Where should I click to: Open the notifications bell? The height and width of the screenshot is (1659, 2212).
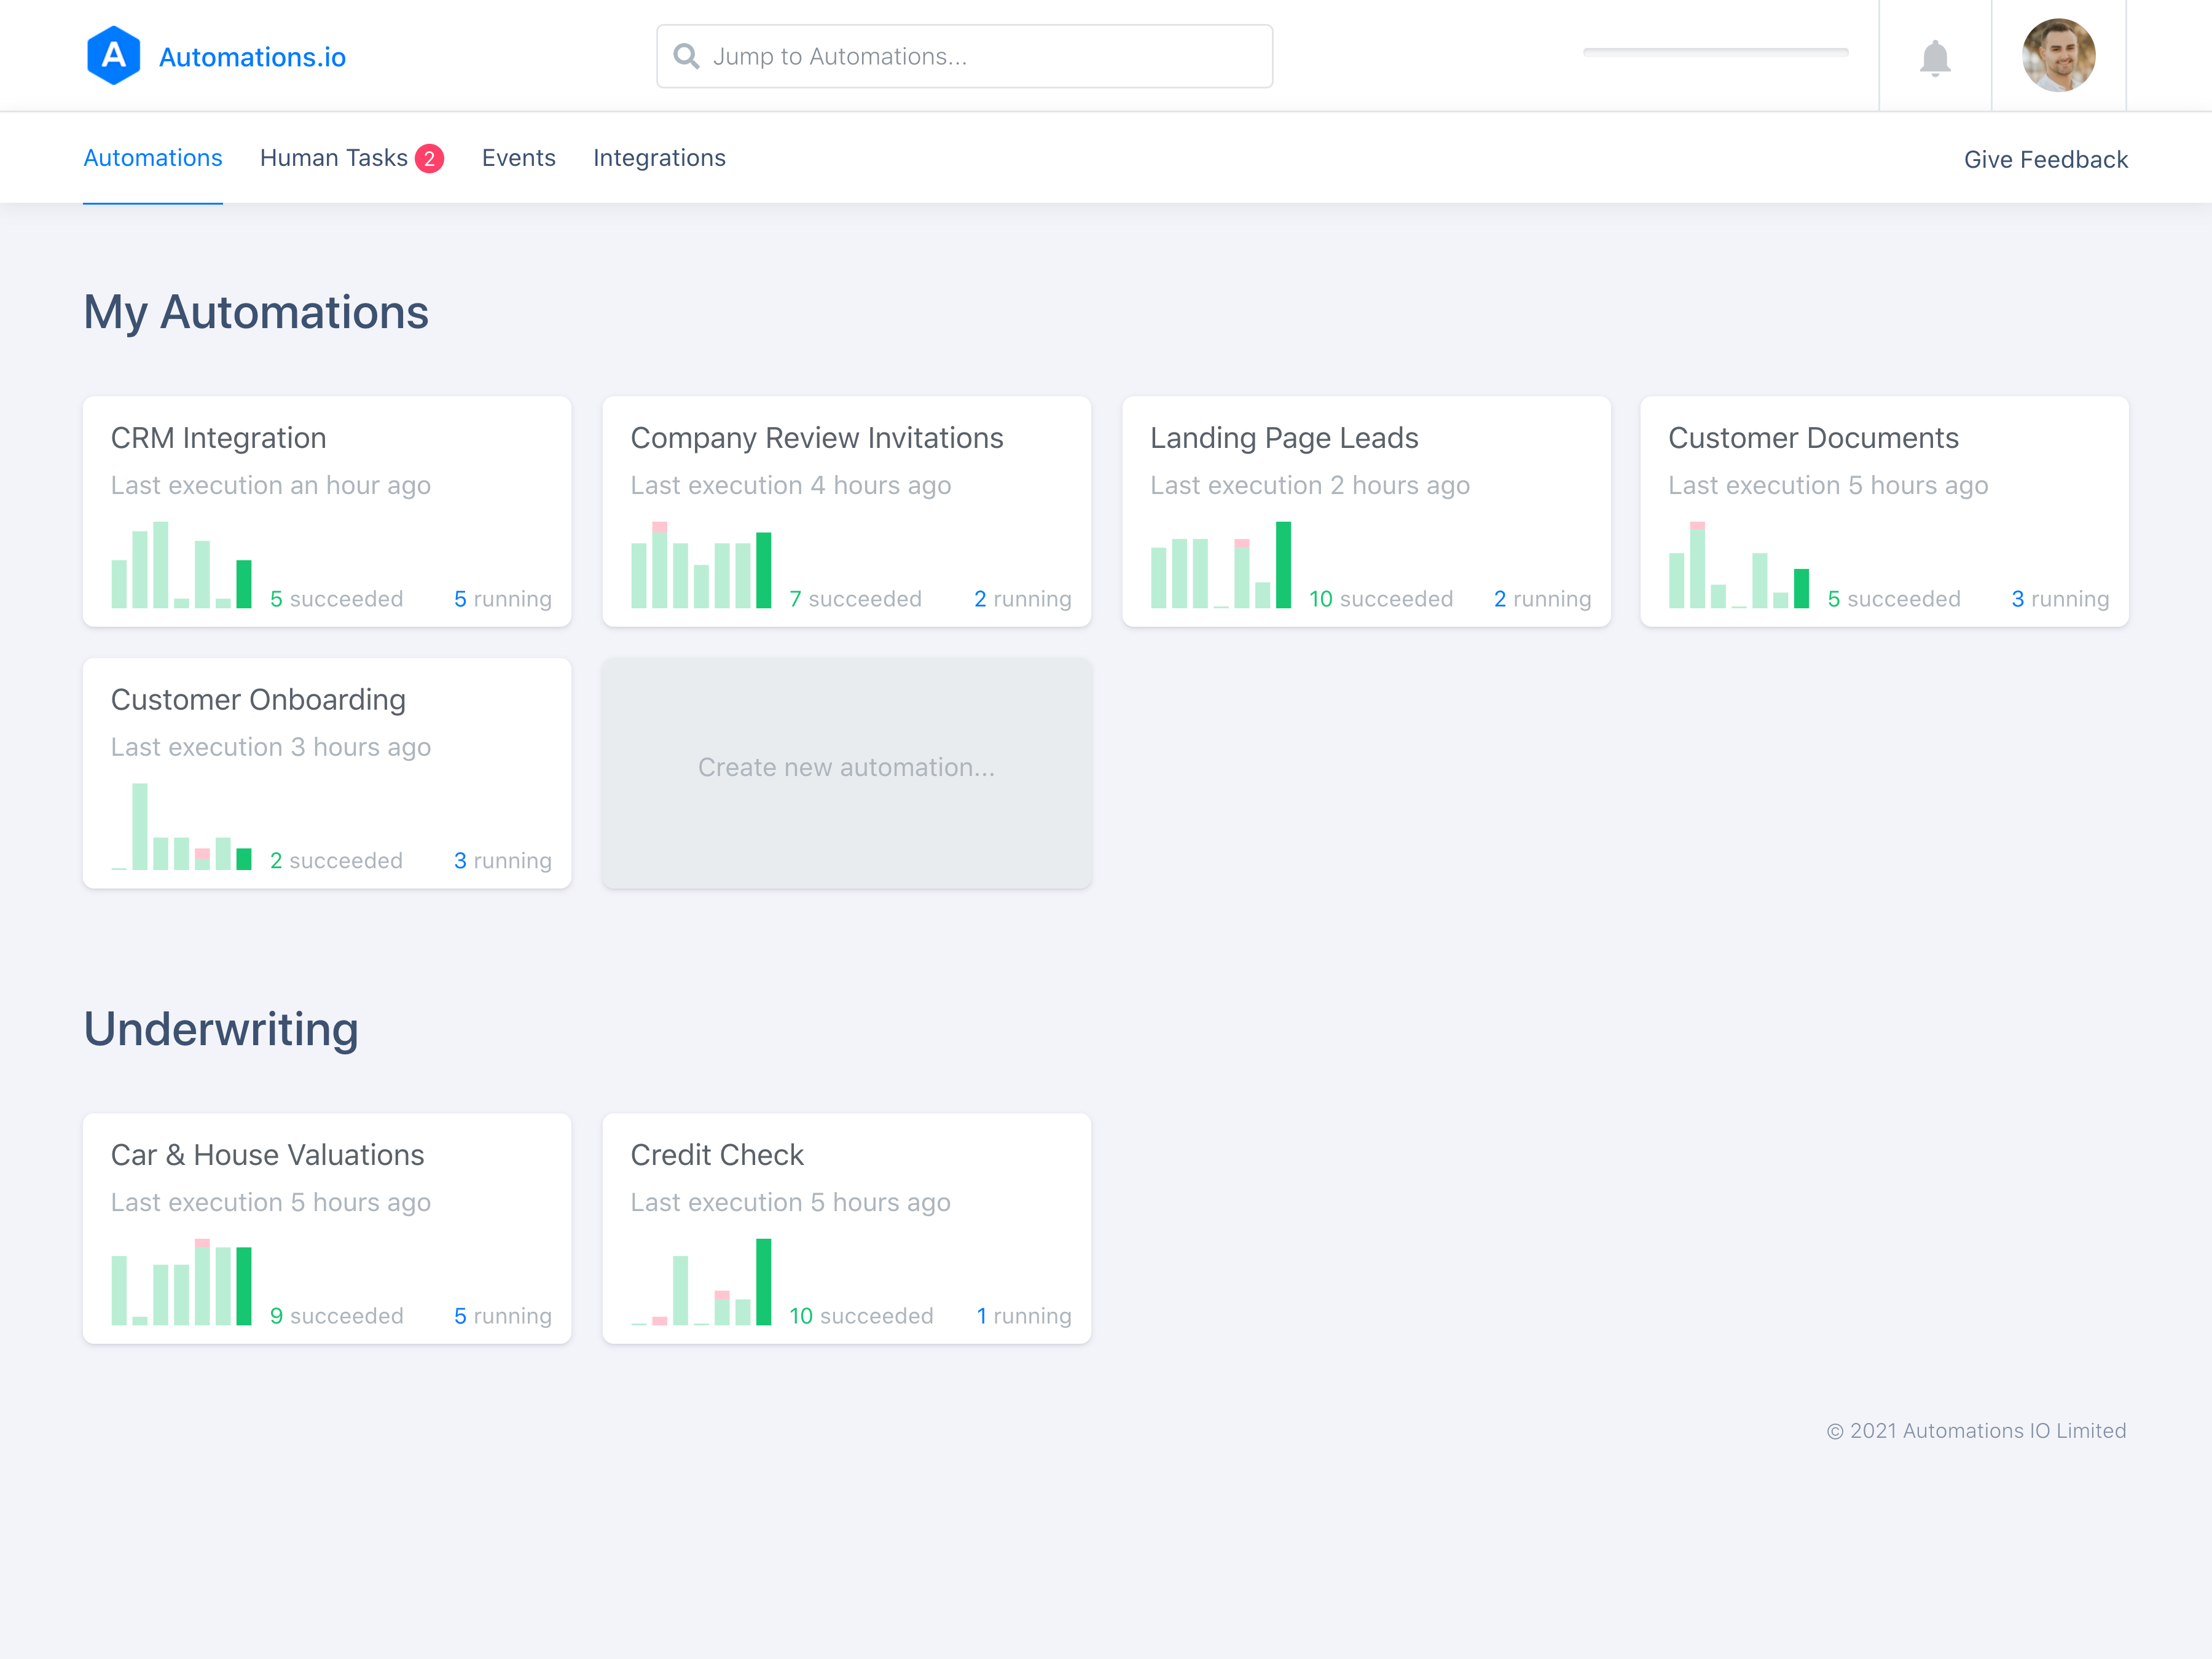coord(1934,57)
